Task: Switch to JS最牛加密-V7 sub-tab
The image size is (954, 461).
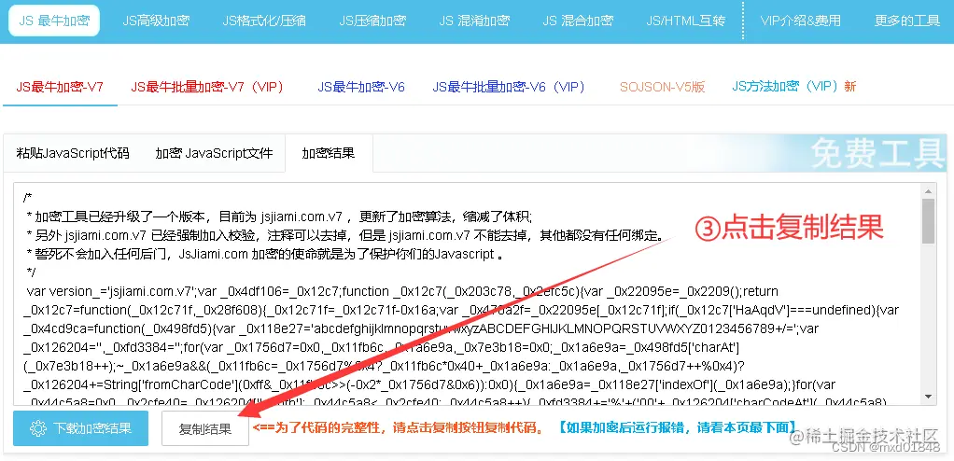Action: [60, 87]
